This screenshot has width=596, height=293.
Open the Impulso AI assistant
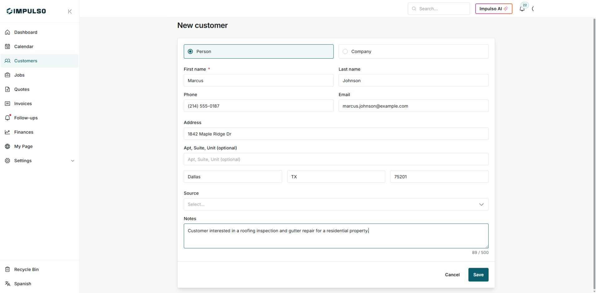[494, 9]
